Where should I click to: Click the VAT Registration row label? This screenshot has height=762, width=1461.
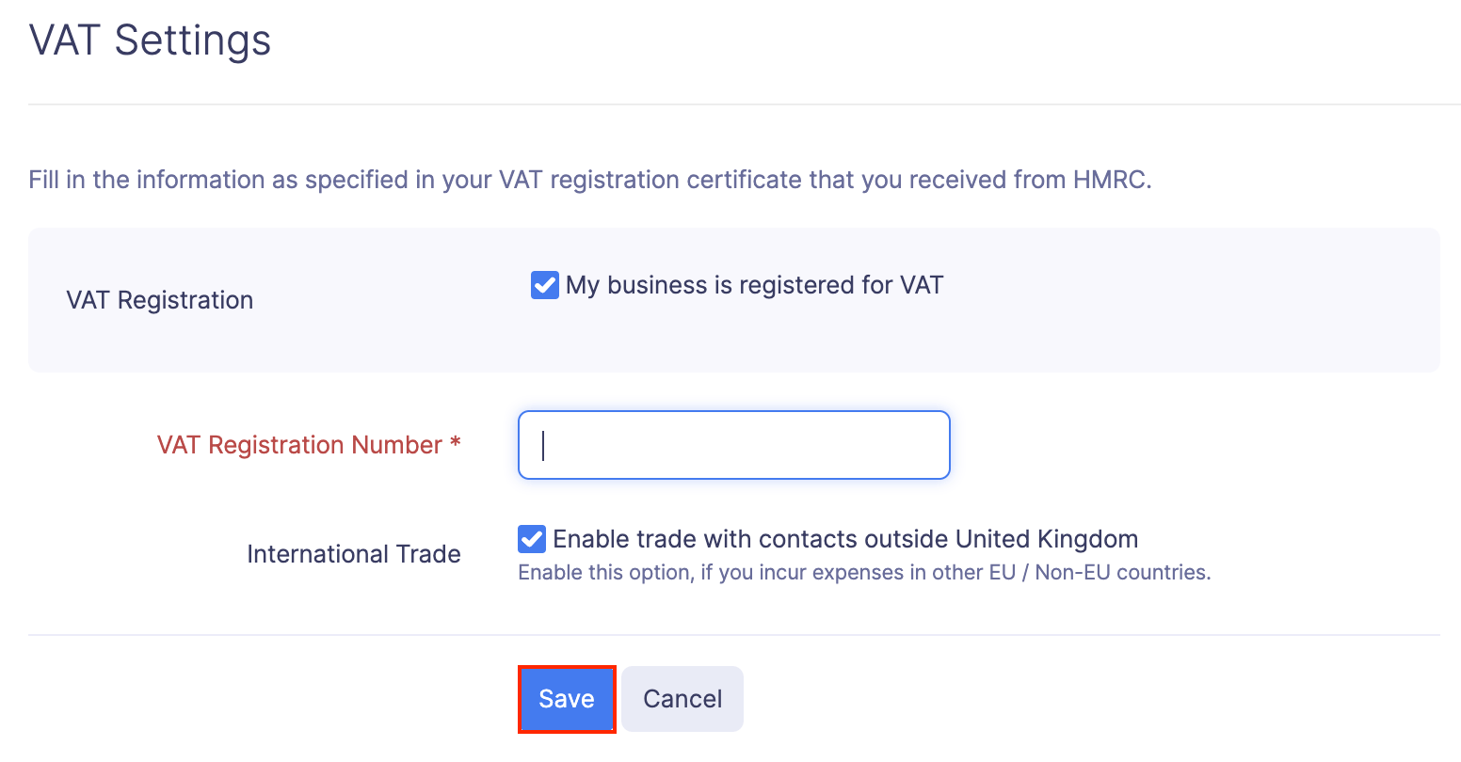click(x=159, y=299)
